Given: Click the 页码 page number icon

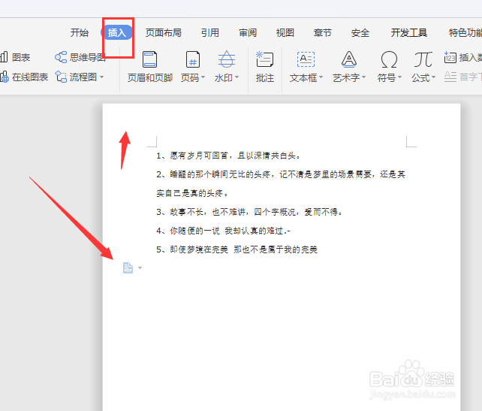Looking at the screenshot, I should (x=193, y=59).
